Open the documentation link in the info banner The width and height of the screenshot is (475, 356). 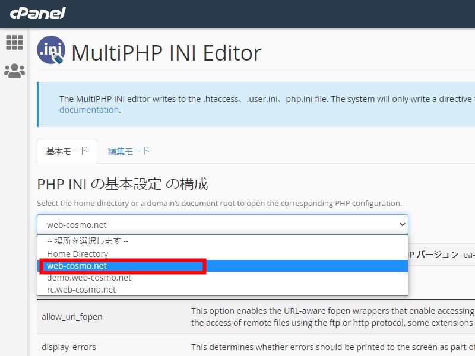tap(88, 110)
